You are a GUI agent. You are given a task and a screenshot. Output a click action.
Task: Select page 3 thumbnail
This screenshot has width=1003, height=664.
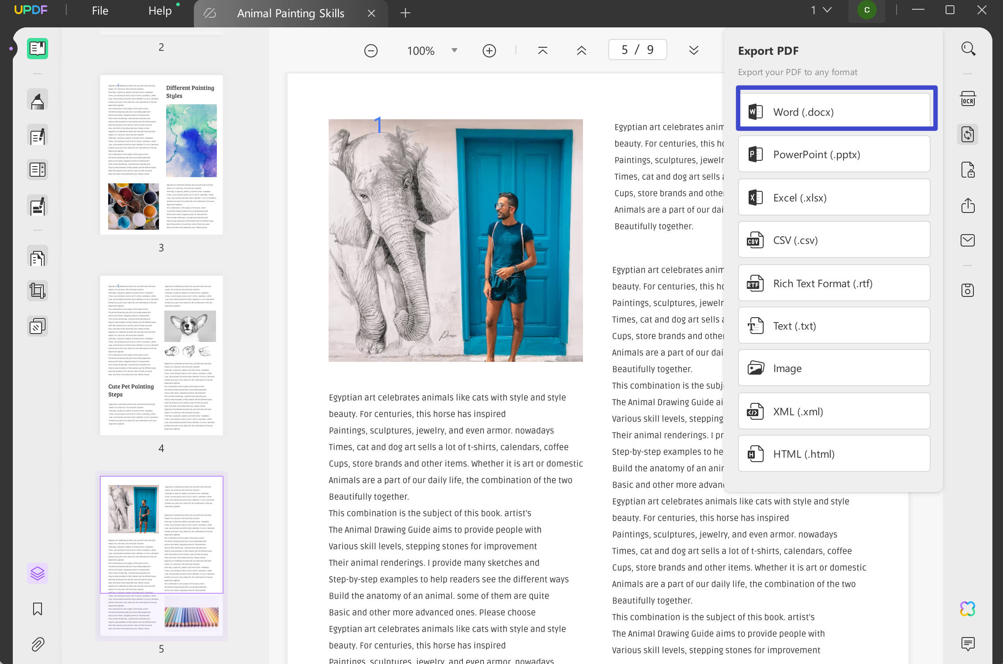[x=161, y=155]
